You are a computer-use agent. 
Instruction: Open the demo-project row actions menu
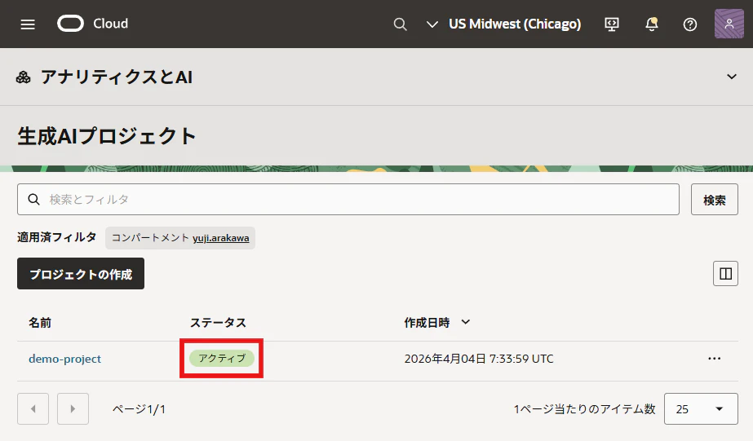(x=714, y=359)
